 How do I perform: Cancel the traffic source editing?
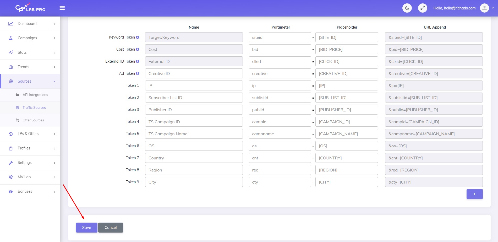point(111,228)
